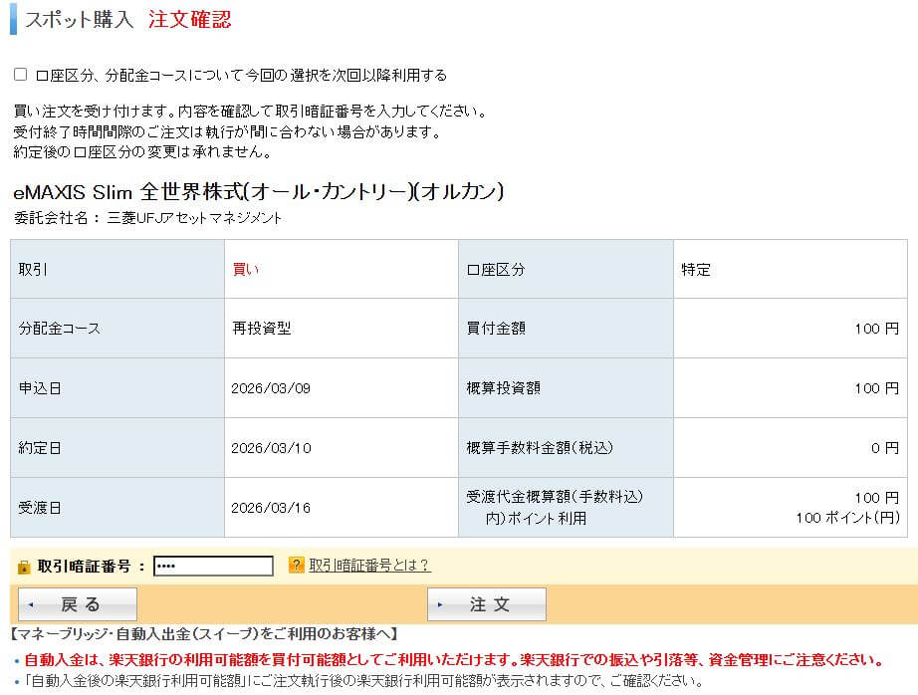Screen dimensions: 918x695
Task: Open the 取引暗証番号とは？ link
Action: click(x=369, y=566)
